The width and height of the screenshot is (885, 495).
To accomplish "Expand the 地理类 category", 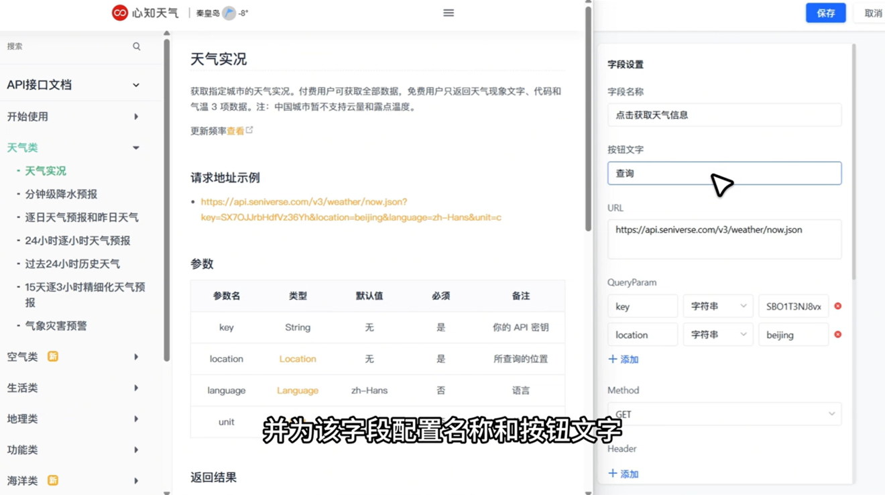I will point(136,419).
